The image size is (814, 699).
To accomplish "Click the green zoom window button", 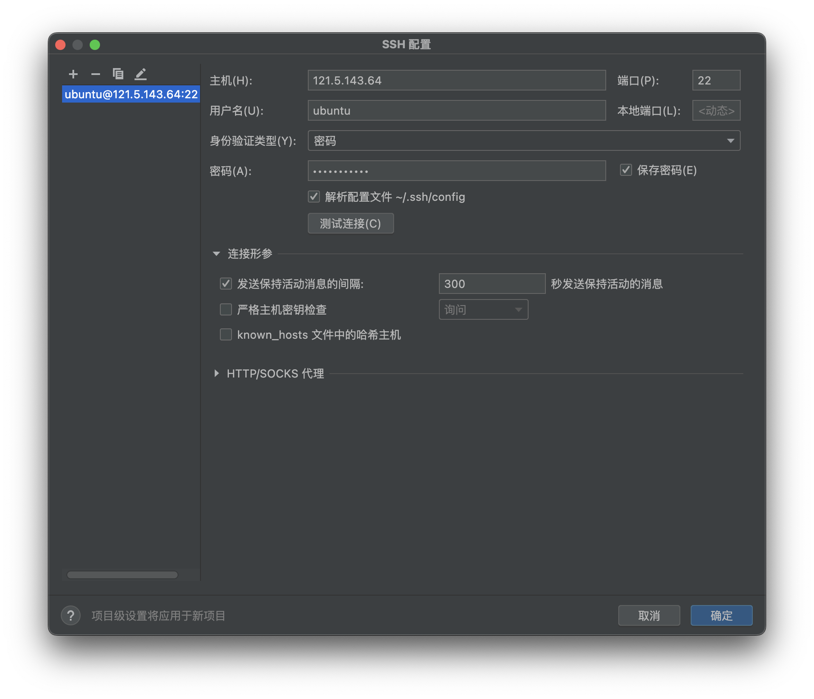I will pos(95,45).
